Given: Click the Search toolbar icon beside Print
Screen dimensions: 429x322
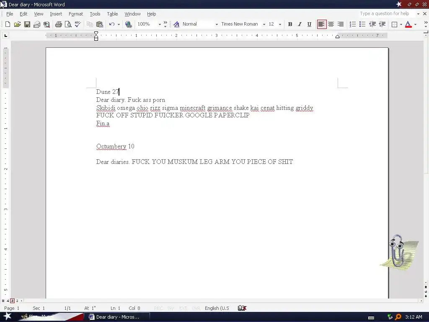Looking at the screenshot, I should click(x=47, y=24).
